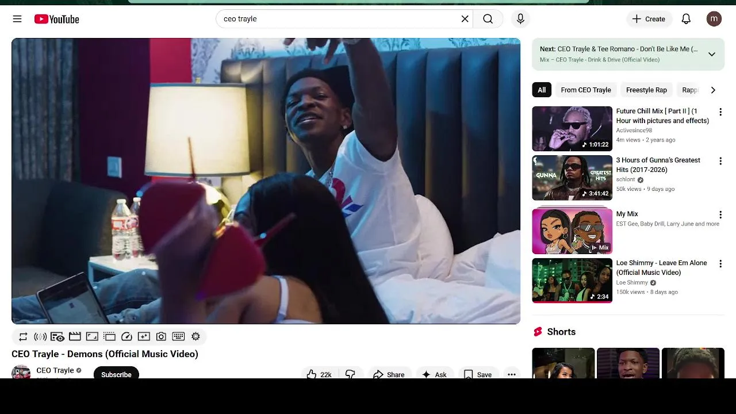Screen dimensions: 736x414
Task: Open the account avatar menu
Action: tap(714, 19)
